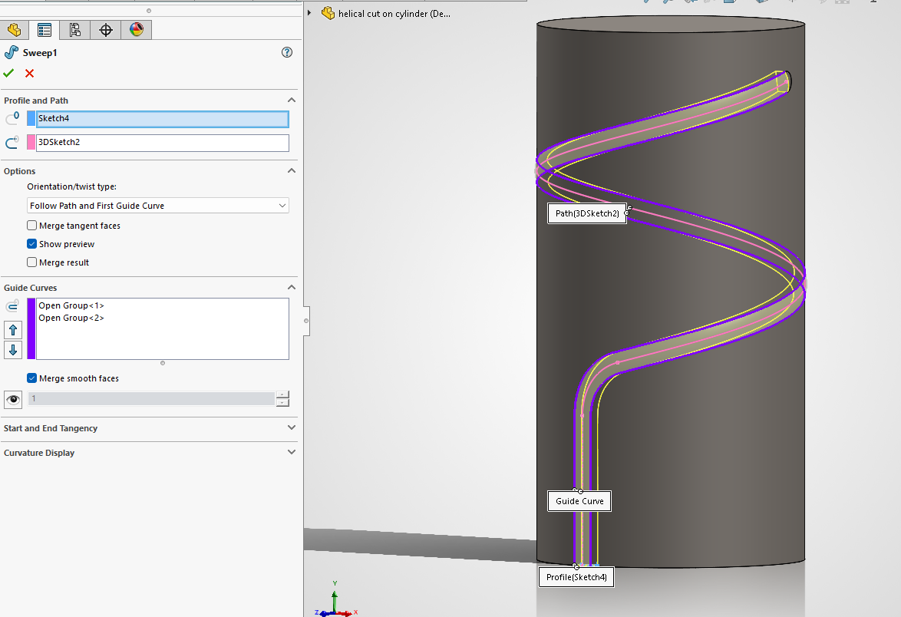Open the DimXpertManager tab
Viewport: 901px width, 617px height.
pyautogui.click(x=106, y=30)
